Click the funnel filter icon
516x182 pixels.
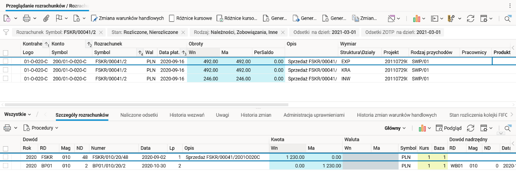[x=6, y=32]
